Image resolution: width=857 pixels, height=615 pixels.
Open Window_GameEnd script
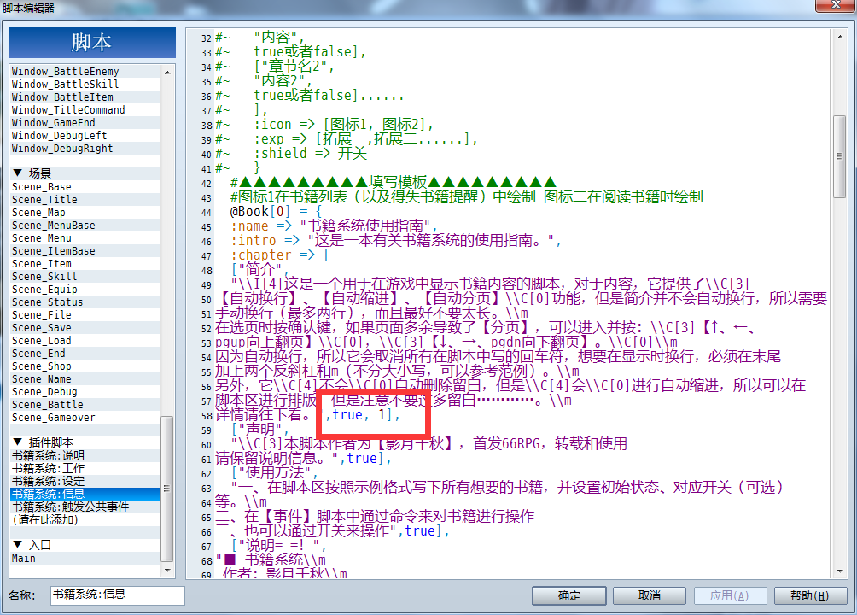tap(85, 123)
